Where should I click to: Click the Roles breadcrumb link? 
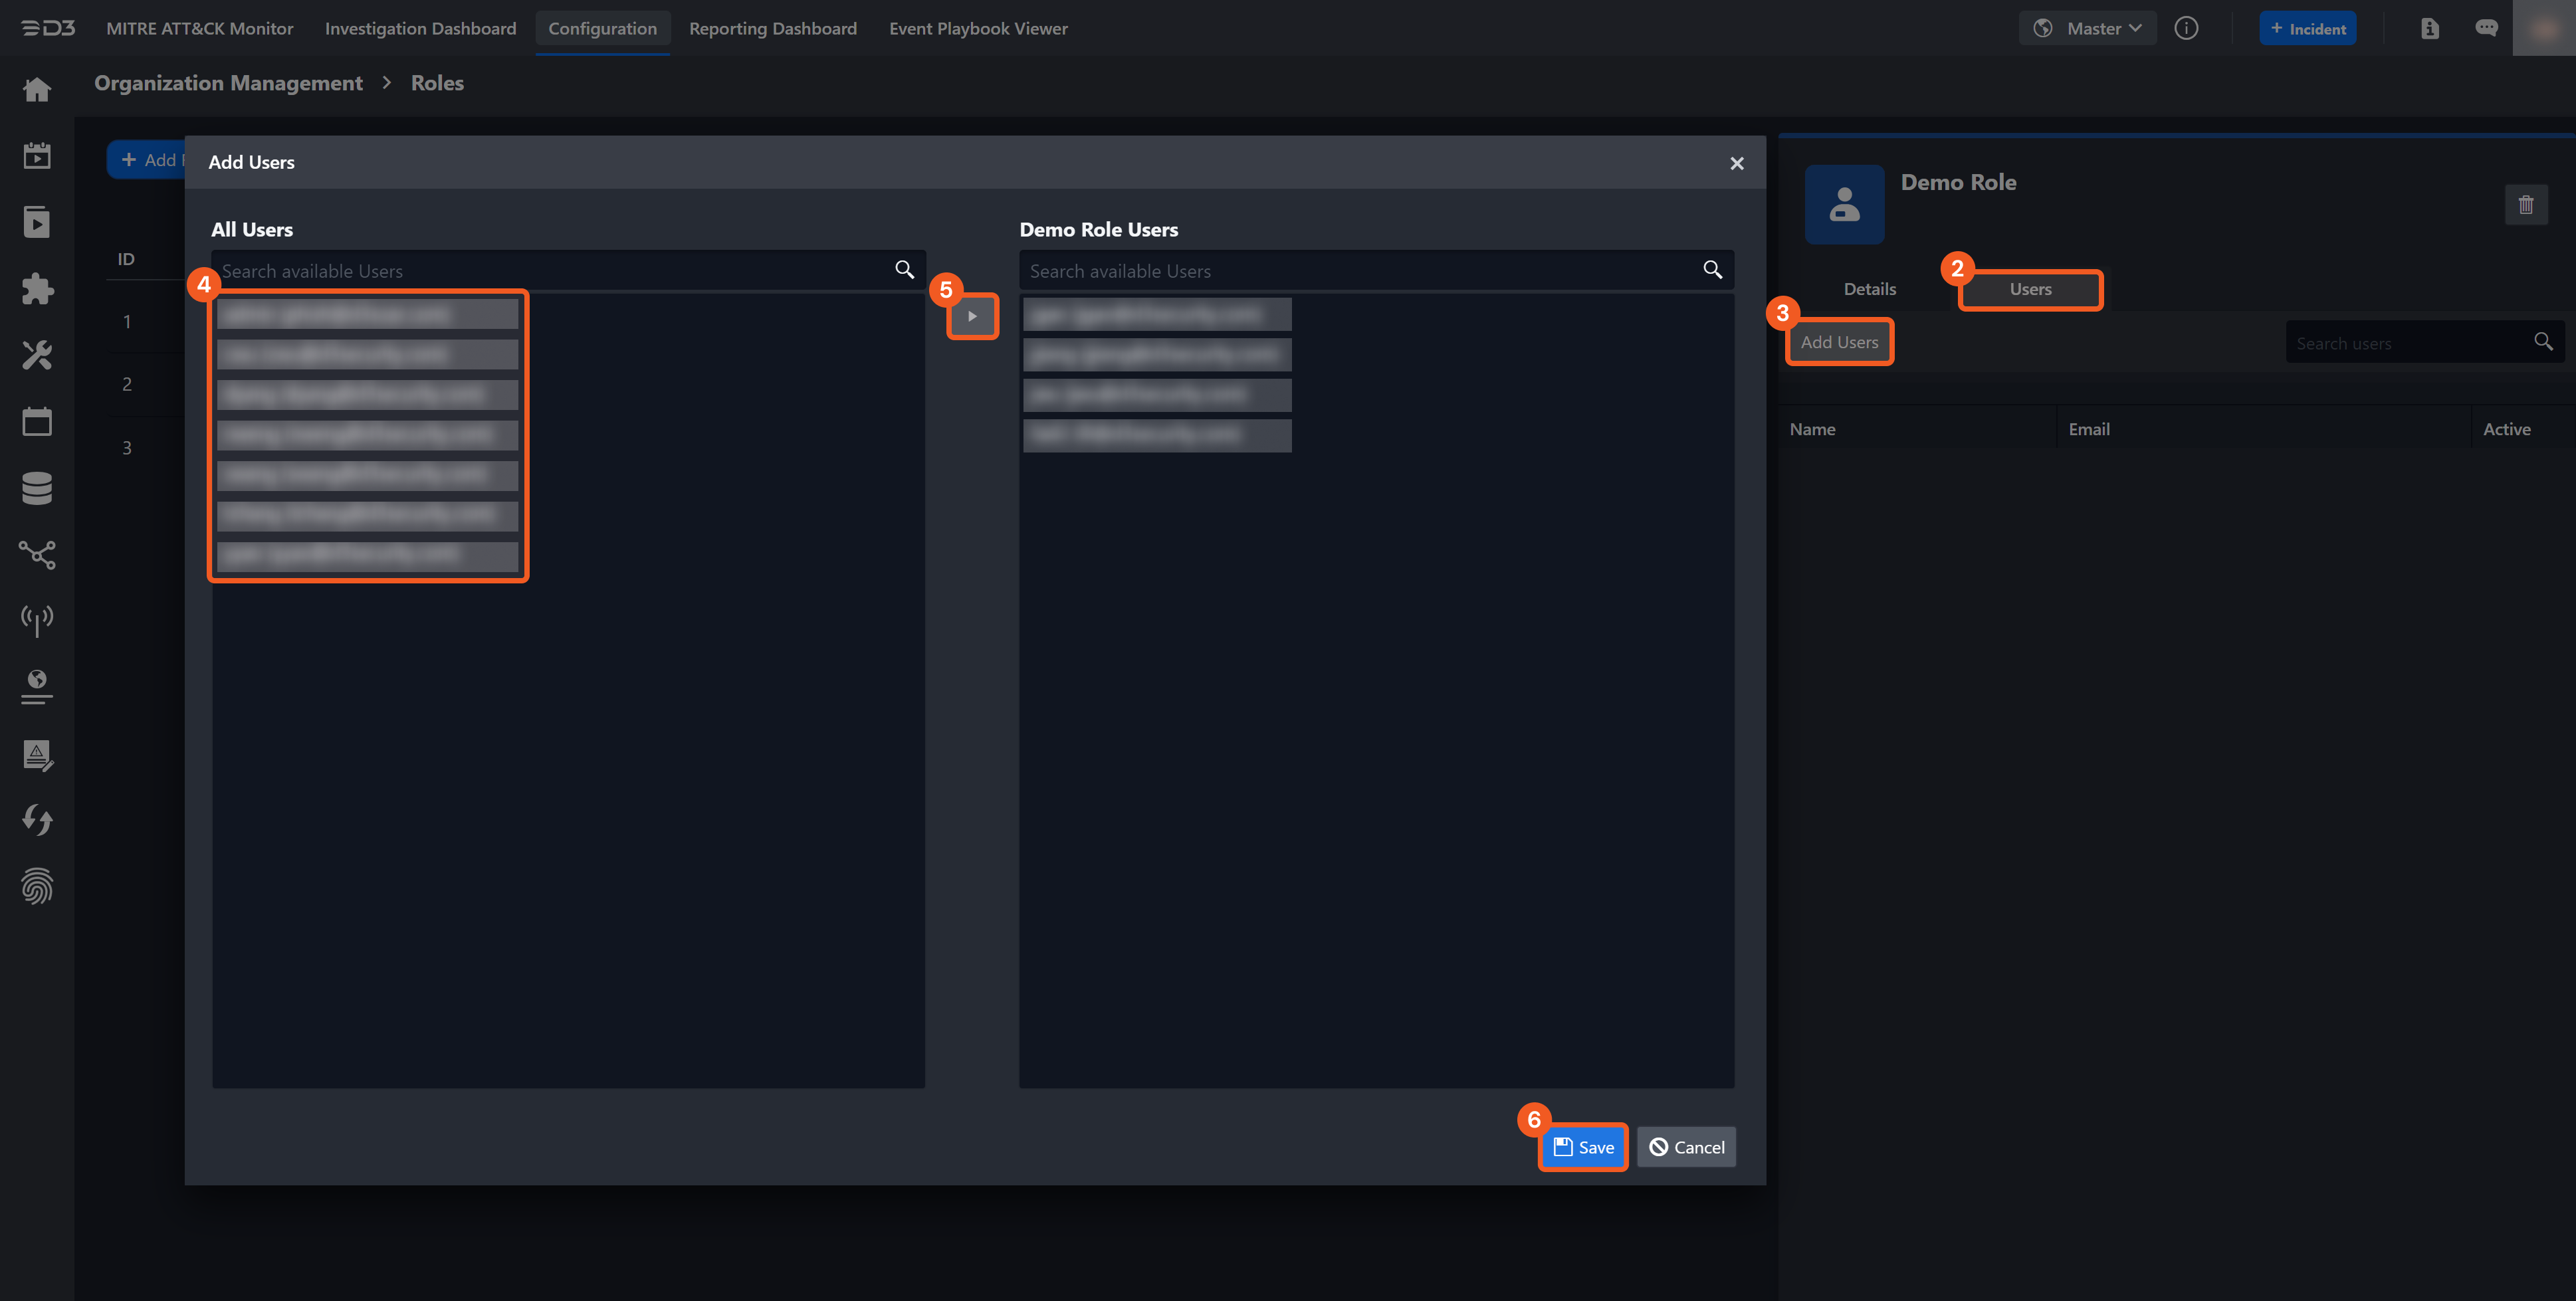click(x=437, y=83)
